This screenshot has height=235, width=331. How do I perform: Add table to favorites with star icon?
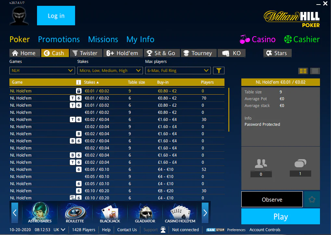tap(312, 199)
